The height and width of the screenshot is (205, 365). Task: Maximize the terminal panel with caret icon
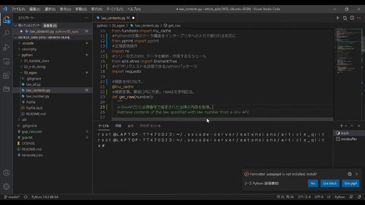coord(352,126)
